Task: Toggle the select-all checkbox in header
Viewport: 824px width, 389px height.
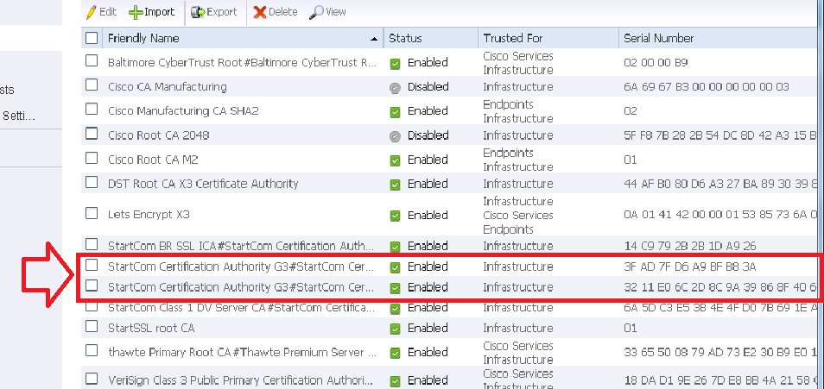Action: [x=92, y=38]
